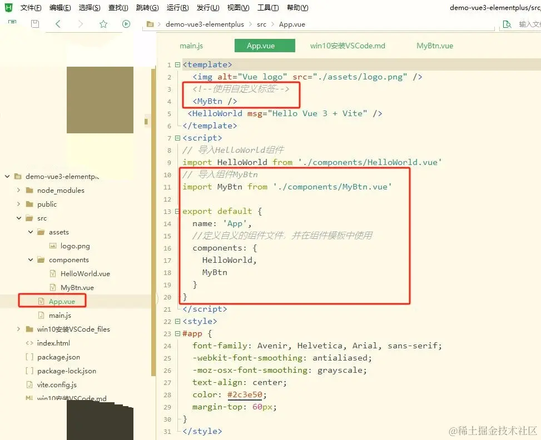Screen dimensions: 541x440
Task: Expand the public folder arrow
Action: click(x=19, y=204)
